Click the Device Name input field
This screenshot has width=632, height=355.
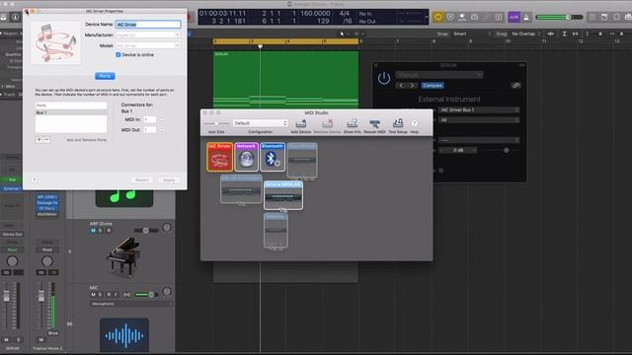pos(148,25)
